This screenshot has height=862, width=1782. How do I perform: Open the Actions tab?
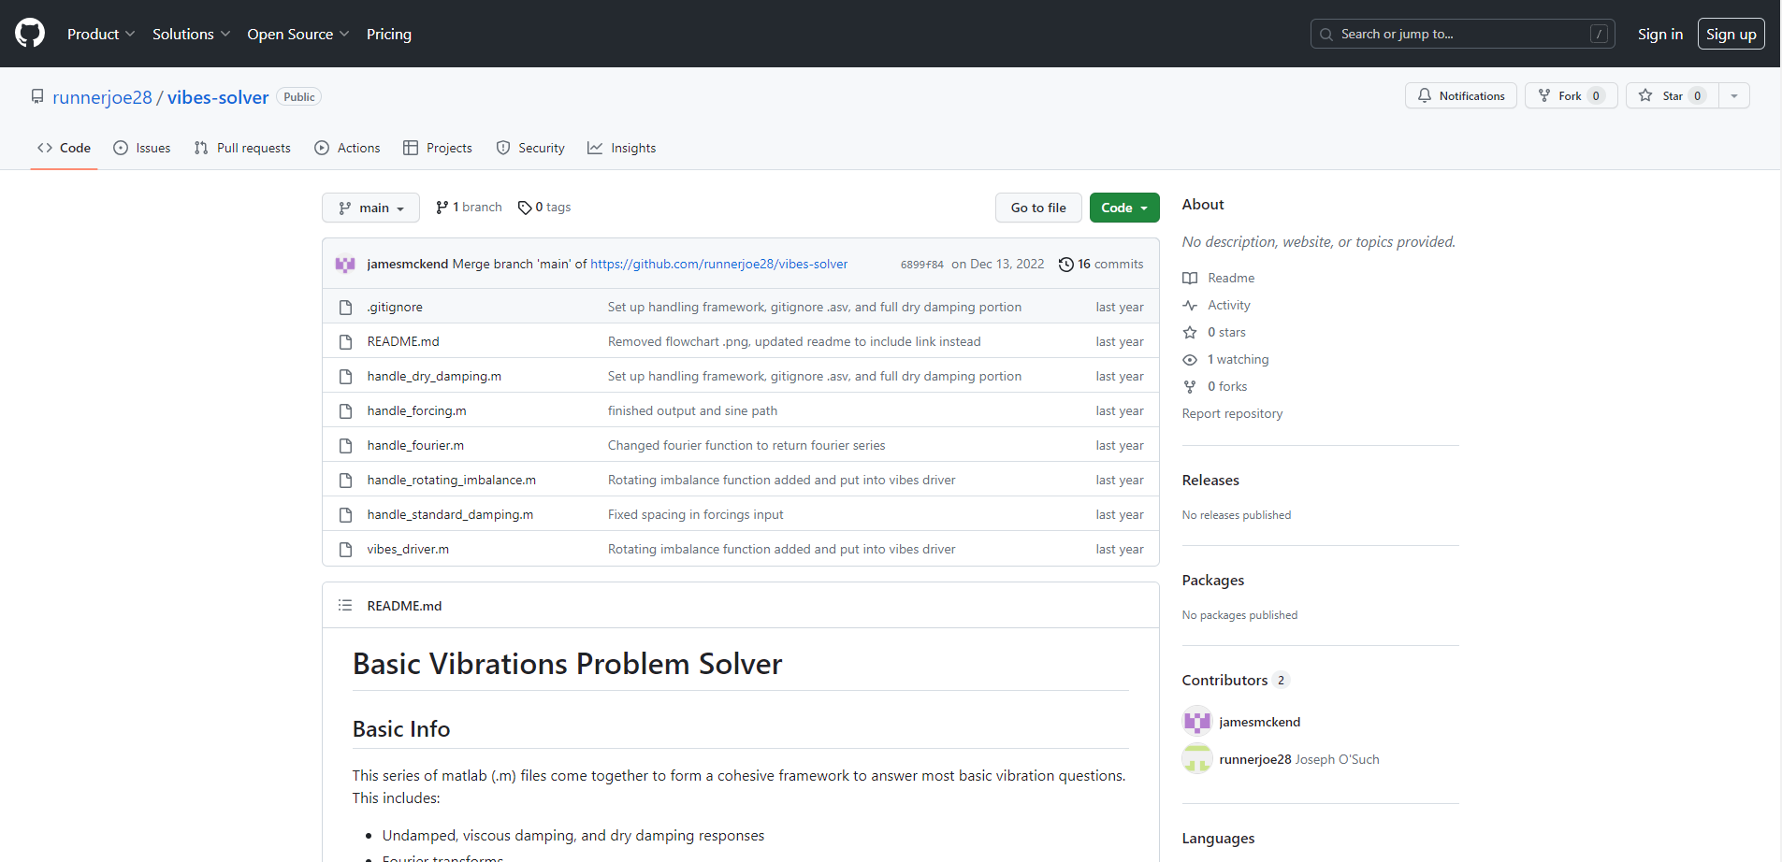coord(347,148)
